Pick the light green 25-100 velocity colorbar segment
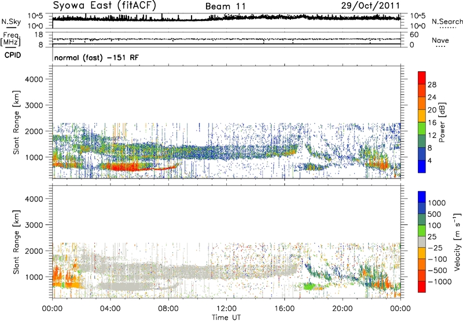 click(x=422, y=231)
